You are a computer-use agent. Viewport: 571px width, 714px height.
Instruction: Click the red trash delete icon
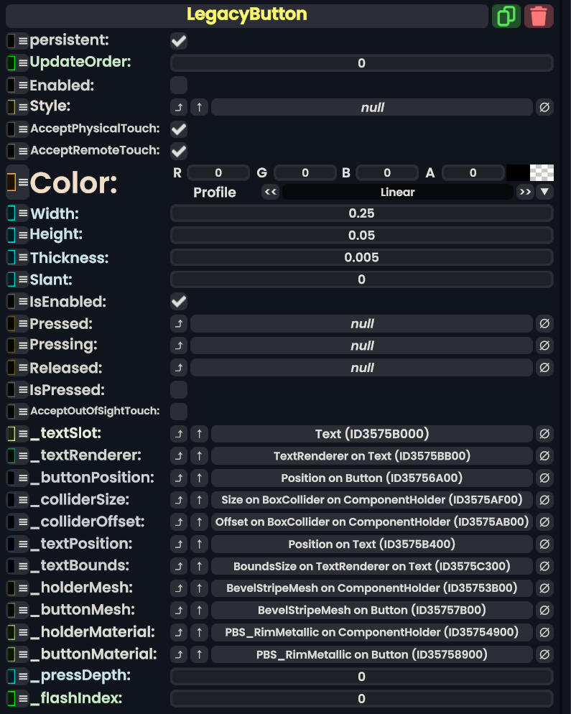pos(539,16)
